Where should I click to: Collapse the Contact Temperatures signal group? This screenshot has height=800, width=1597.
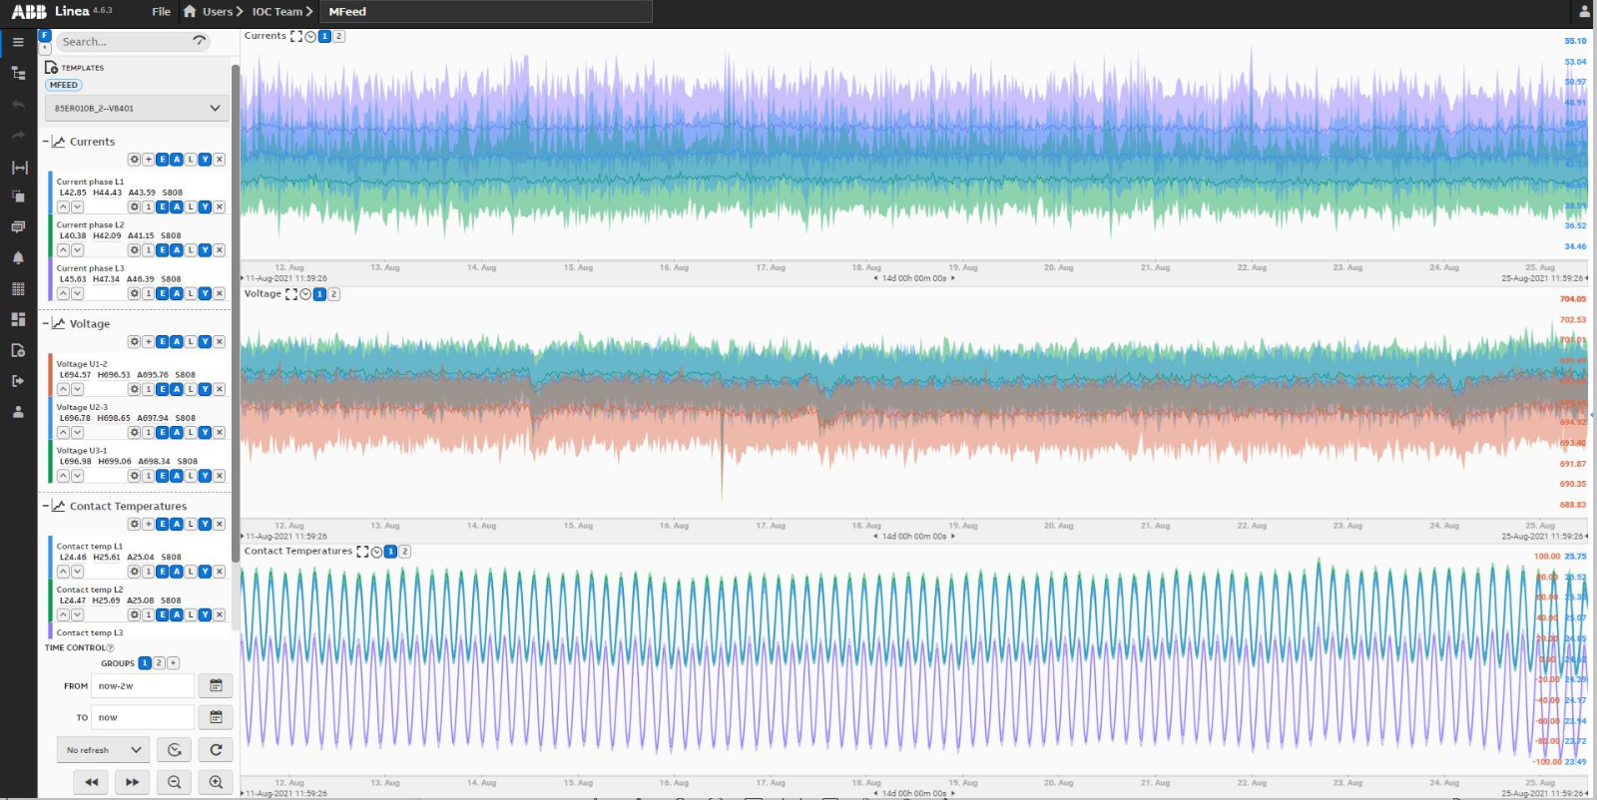pyautogui.click(x=45, y=506)
